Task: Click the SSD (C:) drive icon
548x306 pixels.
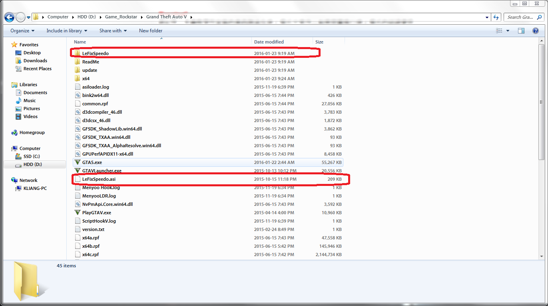Action: [x=18, y=156]
